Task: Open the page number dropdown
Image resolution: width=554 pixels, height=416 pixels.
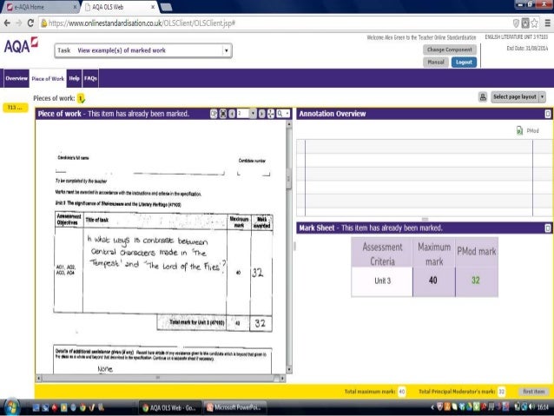Action: coord(253,114)
